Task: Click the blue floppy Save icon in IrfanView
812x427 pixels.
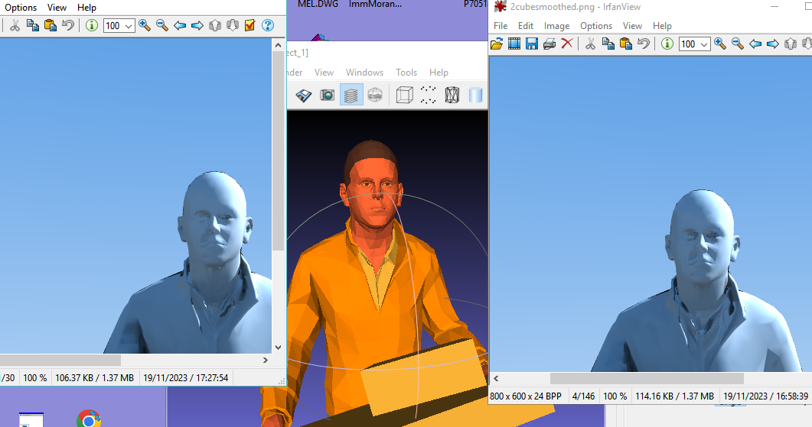Action: point(532,44)
